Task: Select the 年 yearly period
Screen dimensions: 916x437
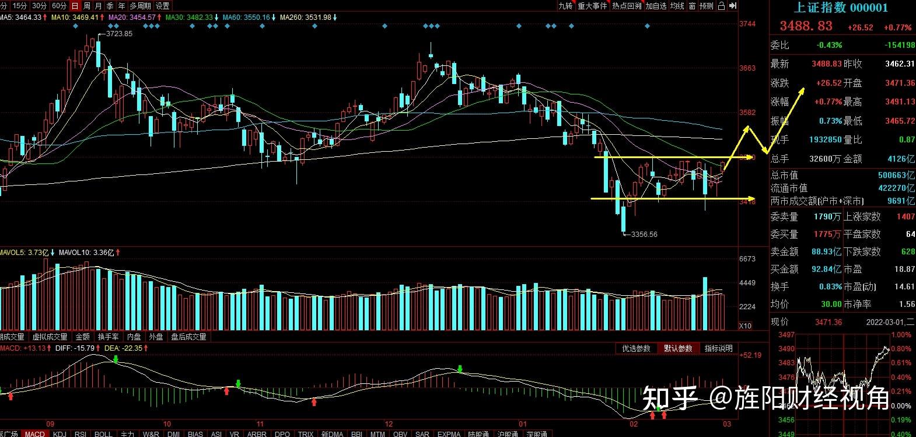Action: (121, 6)
